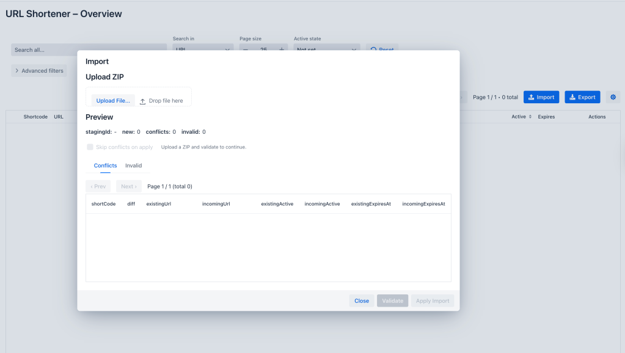The width and height of the screenshot is (625, 353).
Task: Select the Conflicts tab
Action: point(105,165)
